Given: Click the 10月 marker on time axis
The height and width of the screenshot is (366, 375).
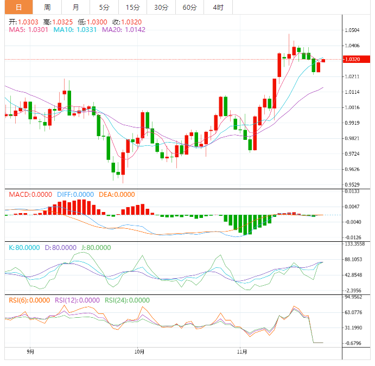Looking at the screenshot, I should click(x=139, y=352).
